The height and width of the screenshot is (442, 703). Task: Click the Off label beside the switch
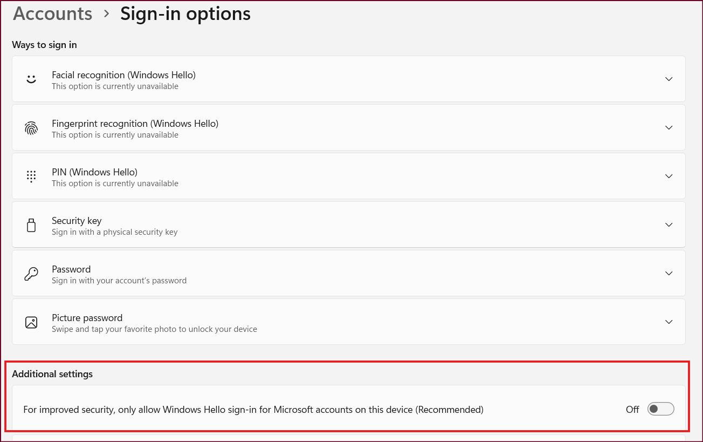632,409
